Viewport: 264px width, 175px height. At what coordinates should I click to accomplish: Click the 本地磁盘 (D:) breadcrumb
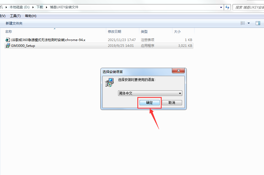20,7
